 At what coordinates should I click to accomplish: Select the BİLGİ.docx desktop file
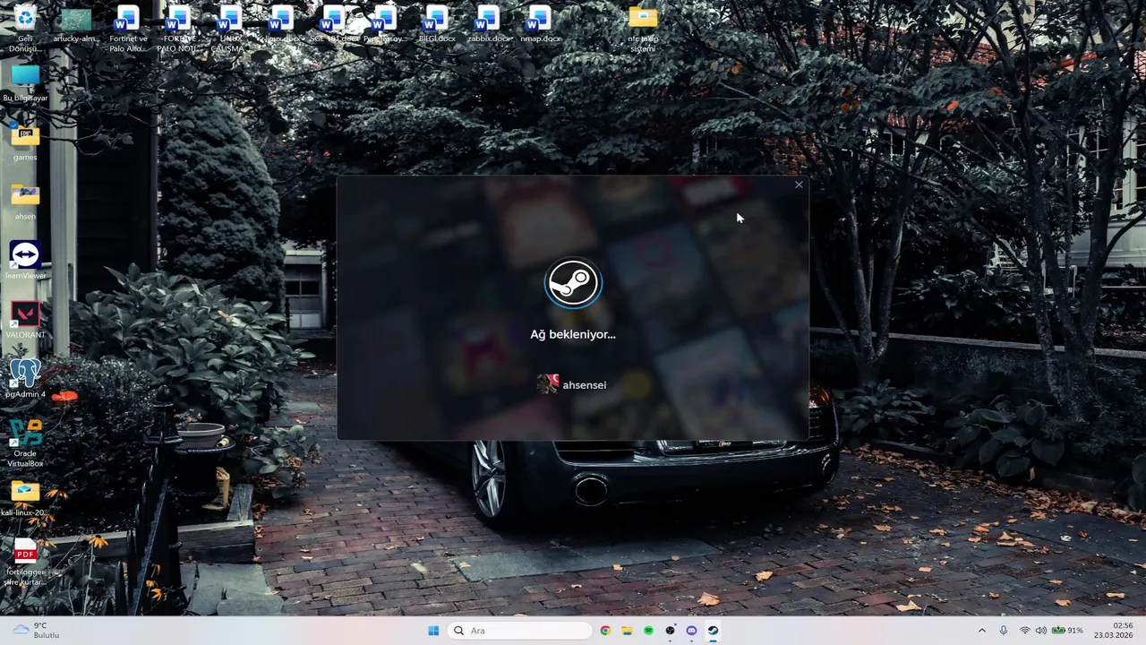pos(436,25)
